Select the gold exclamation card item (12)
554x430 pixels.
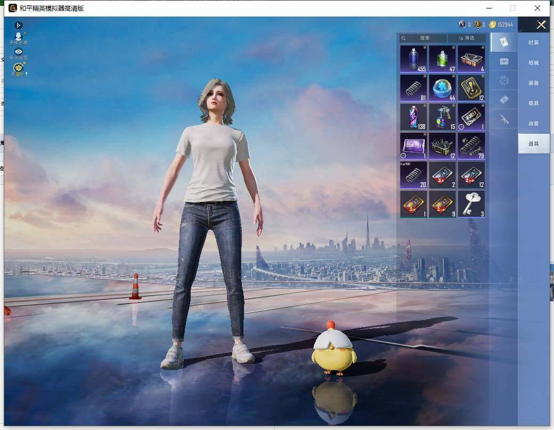(x=471, y=88)
